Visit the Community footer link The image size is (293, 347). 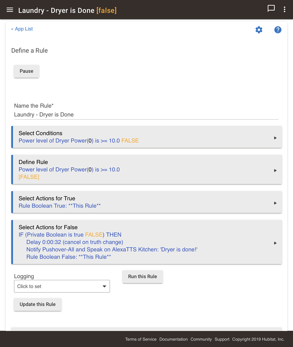click(x=201, y=339)
